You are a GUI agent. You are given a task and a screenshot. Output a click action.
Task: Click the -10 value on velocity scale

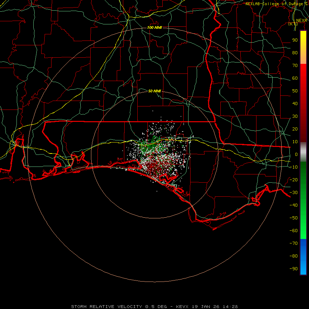pyautogui.click(x=294, y=167)
